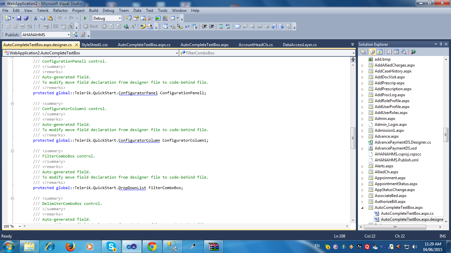Toggle Show All Files in Solution Explorer

pyautogui.click(x=372, y=52)
